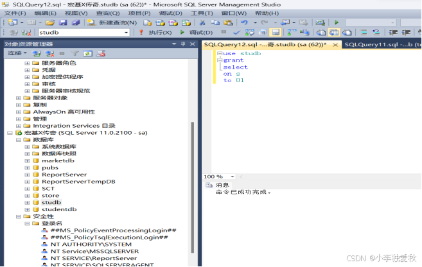Click the Parse checkmark icon
The height and width of the screenshot is (267, 422).
tap(236, 33)
